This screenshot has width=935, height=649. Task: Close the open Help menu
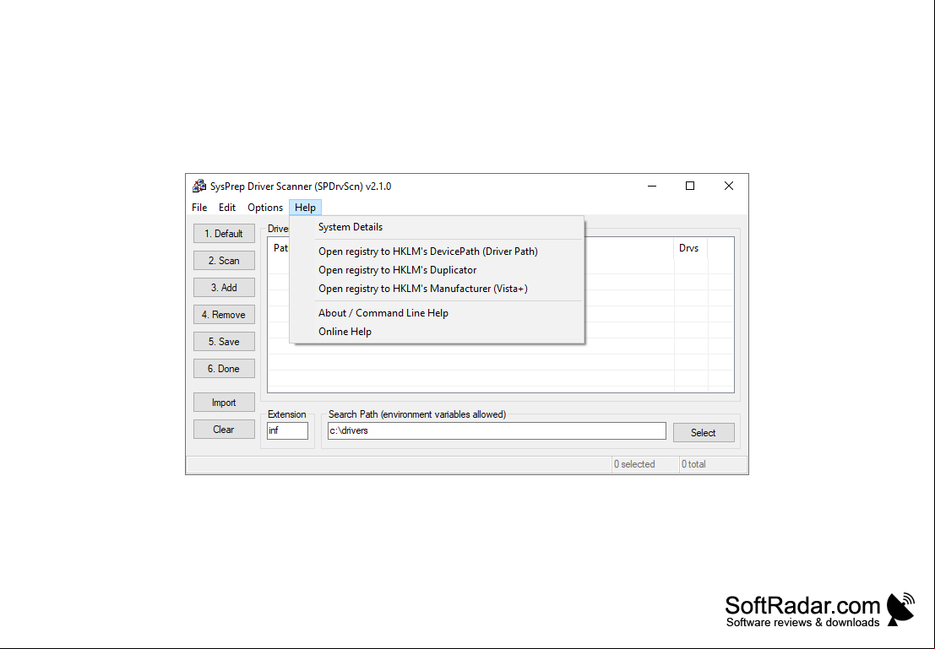pos(305,208)
